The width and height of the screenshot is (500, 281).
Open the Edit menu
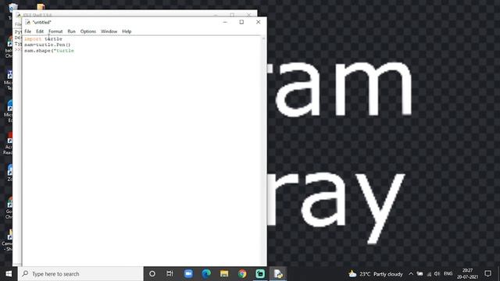click(x=40, y=31)
